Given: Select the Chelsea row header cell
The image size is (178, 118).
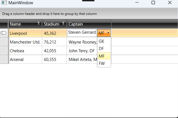Looking at the screenshot, I should pos(4,51).
